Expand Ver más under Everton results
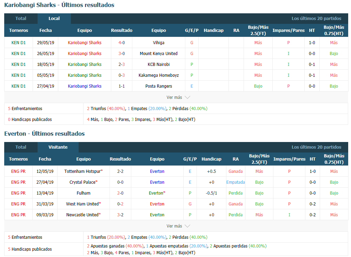The image size is (351, 257). pyautogui.click(x=178, y=226)
